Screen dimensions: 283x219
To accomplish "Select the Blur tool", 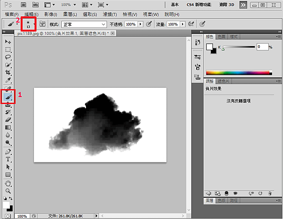I will [8, 135].
